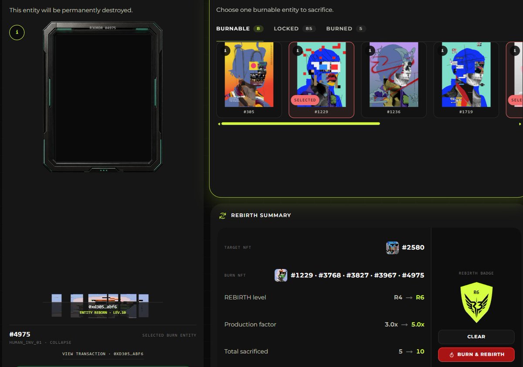Image resolution: width=523 pixels, height=367 pixels.
Task: Clear the rebirth selection with CLEAR
Action: pyautogui.click(x=476, y=336)
